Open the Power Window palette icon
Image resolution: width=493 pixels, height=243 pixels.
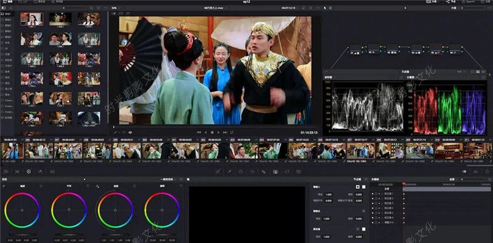click(240, 172)
